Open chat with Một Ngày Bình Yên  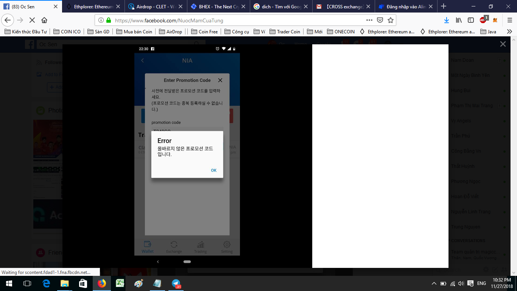470,75
